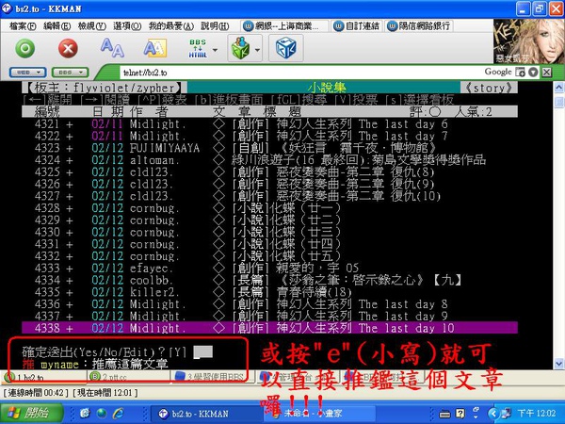Switch to the 2.ptt.cc connection tab
This screenshot has height=424, width=565.
pos(128,377)
